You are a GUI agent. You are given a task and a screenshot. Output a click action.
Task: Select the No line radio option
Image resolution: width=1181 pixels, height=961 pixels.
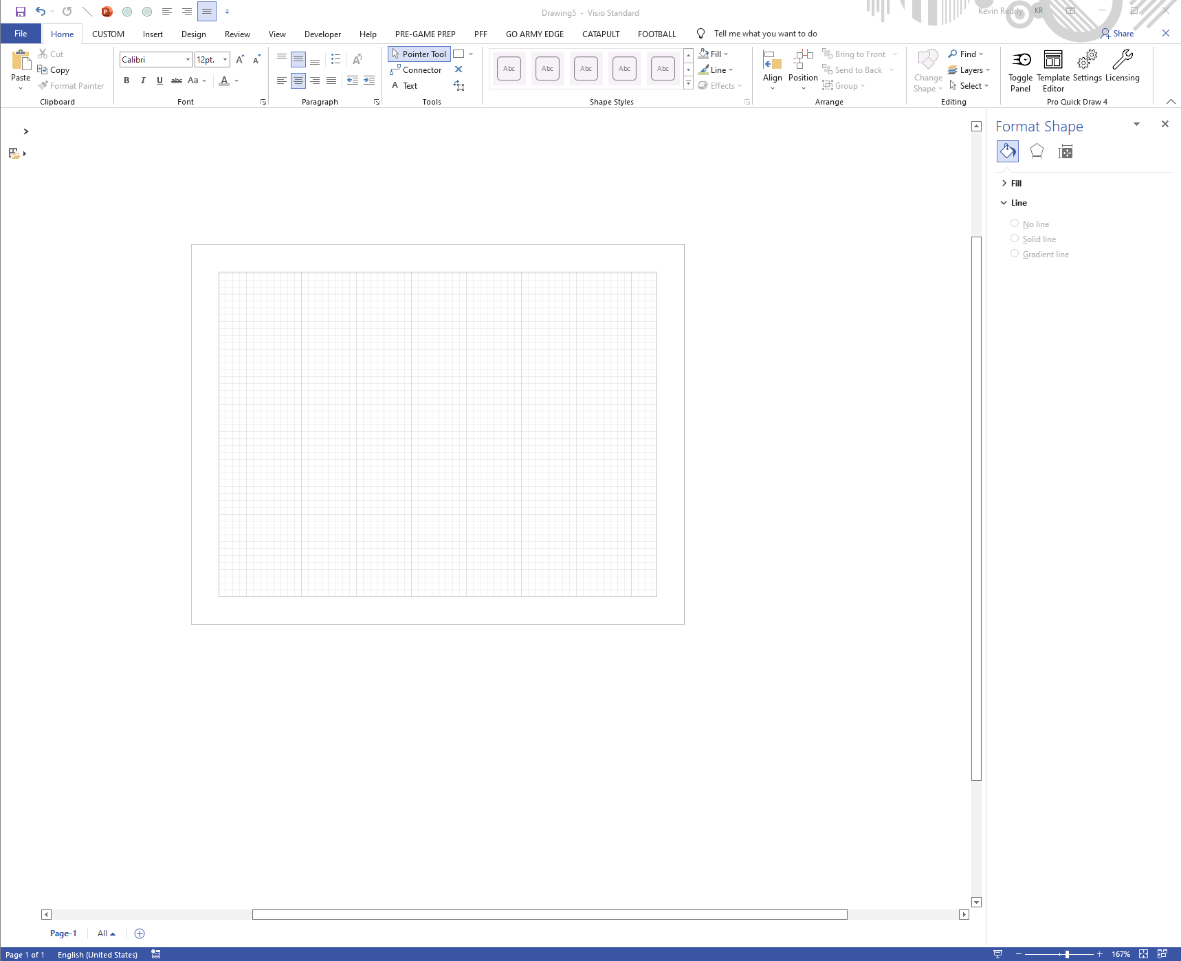point(1015,223)
